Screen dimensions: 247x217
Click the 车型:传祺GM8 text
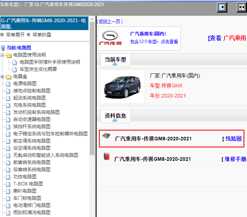point(166,86)
